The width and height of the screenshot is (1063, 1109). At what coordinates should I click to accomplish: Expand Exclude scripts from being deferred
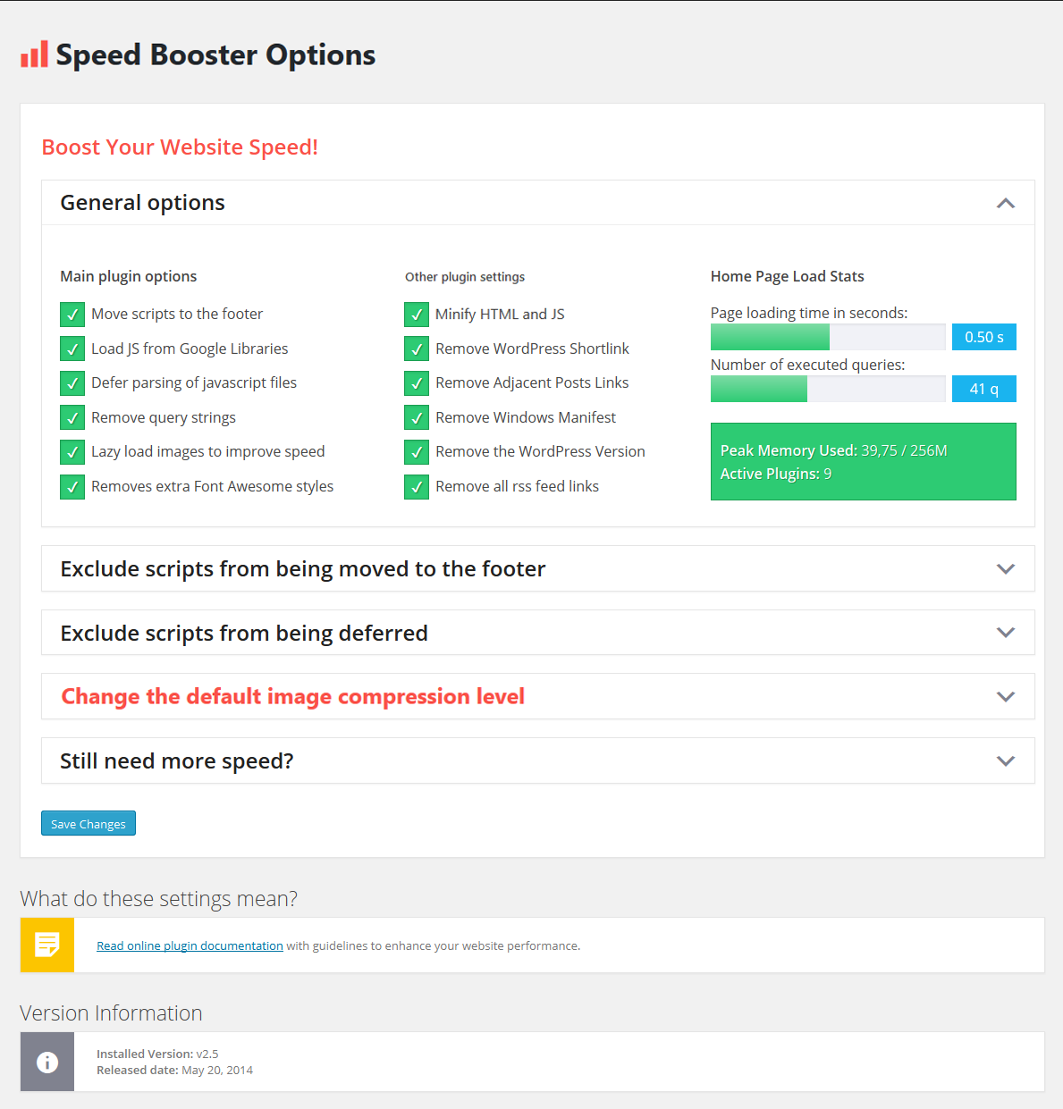point(1005,633)
